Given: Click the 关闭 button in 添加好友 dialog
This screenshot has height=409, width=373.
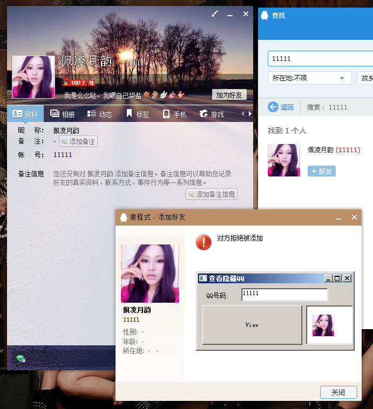Looking at the screenshot, I should click(x=338, y=392).
